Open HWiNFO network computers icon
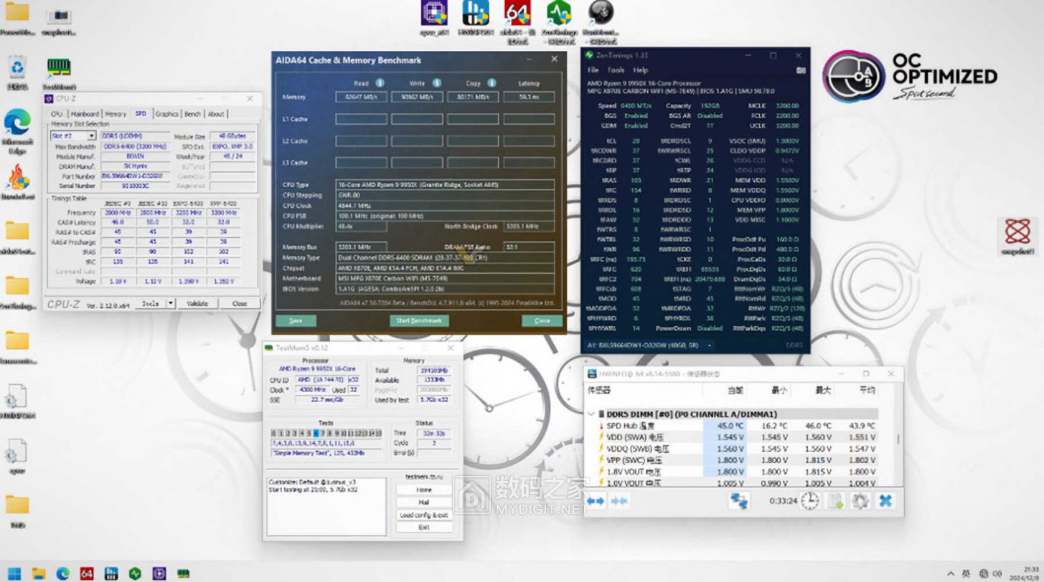The height and width of the screenshot is (582, 1044). click(739, 501)
